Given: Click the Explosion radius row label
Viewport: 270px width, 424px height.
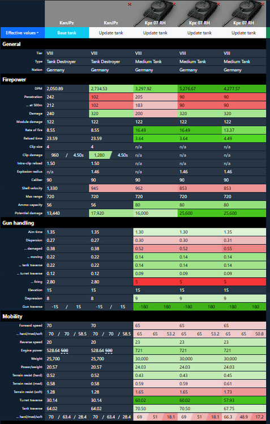Looking at the screenshot, I should [31, 172].
